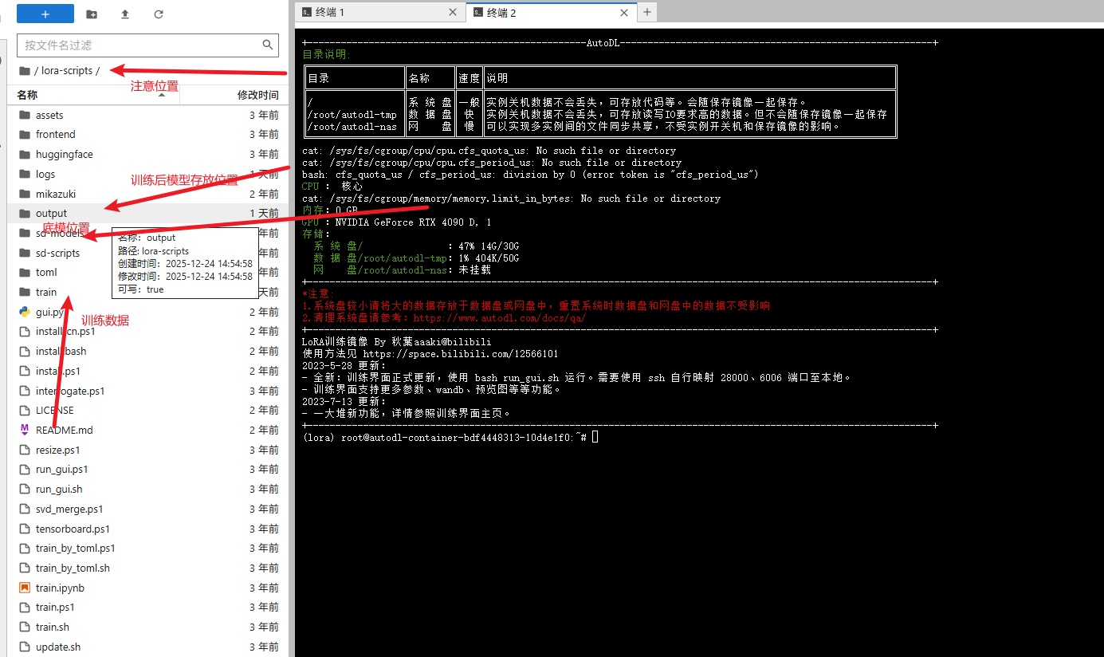
Task: Select the assets folder
Action: pyautogui.click(x=49, y=115)
